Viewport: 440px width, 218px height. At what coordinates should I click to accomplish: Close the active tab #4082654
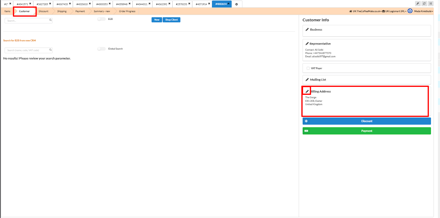229,4
